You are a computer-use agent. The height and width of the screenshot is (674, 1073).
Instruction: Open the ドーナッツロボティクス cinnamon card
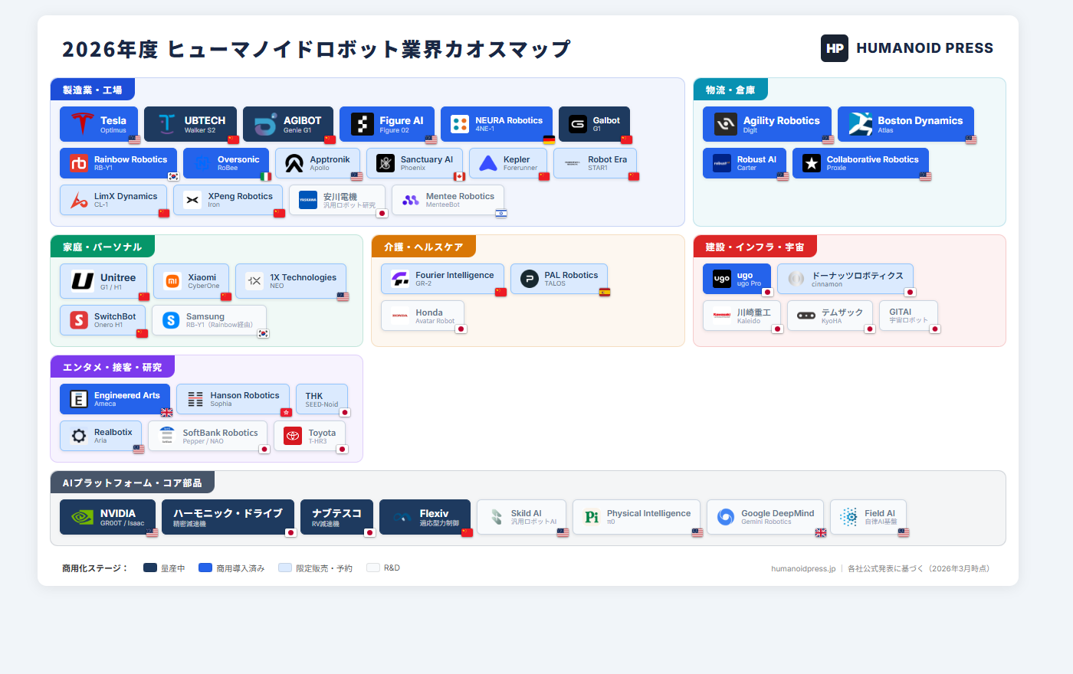845,279
